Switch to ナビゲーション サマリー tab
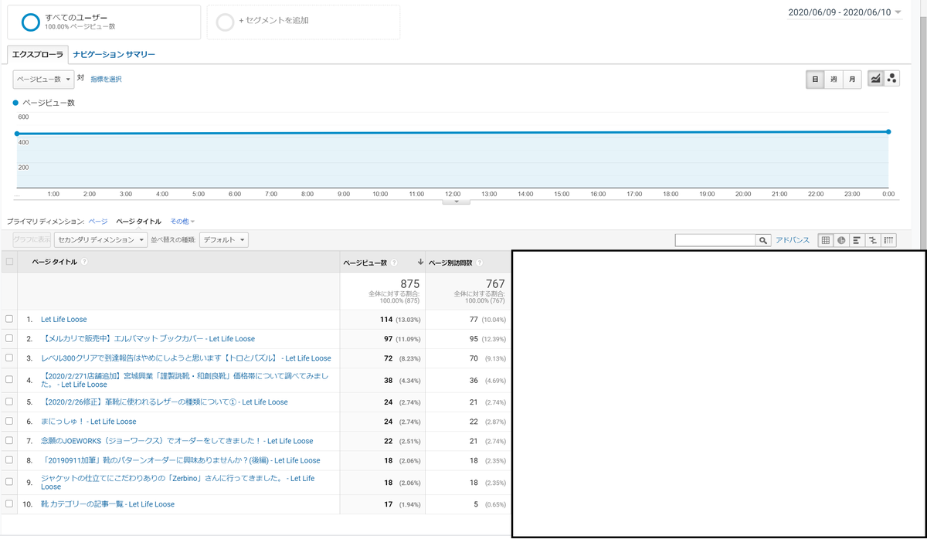 point(114,55)
